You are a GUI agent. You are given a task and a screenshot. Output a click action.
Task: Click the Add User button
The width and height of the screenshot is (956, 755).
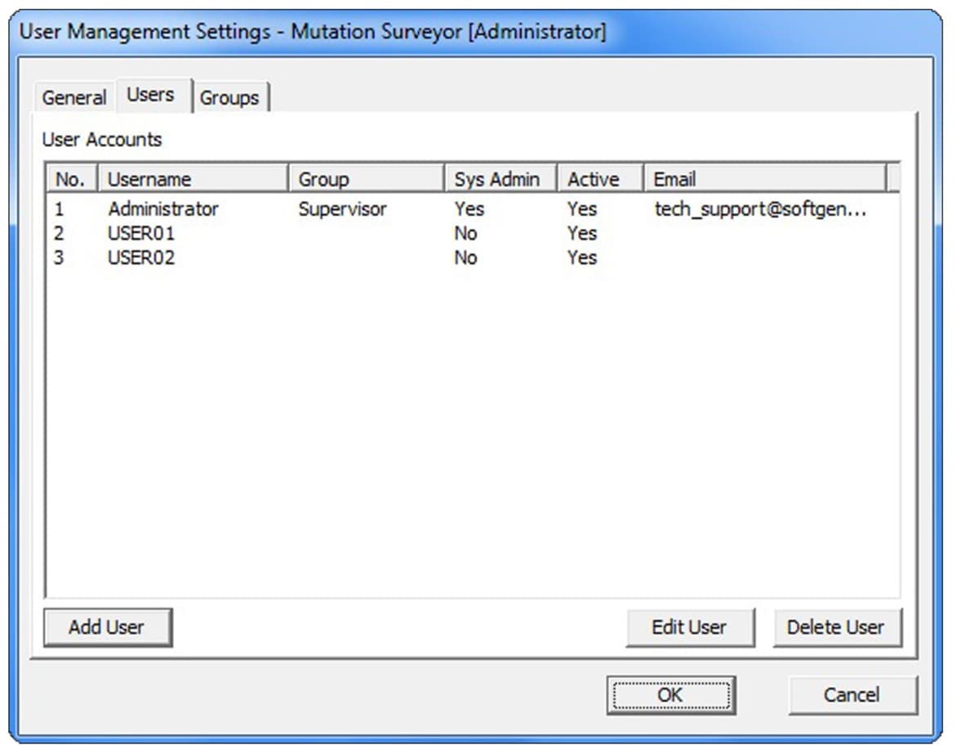pyautogui.click(x=107, y=627)
